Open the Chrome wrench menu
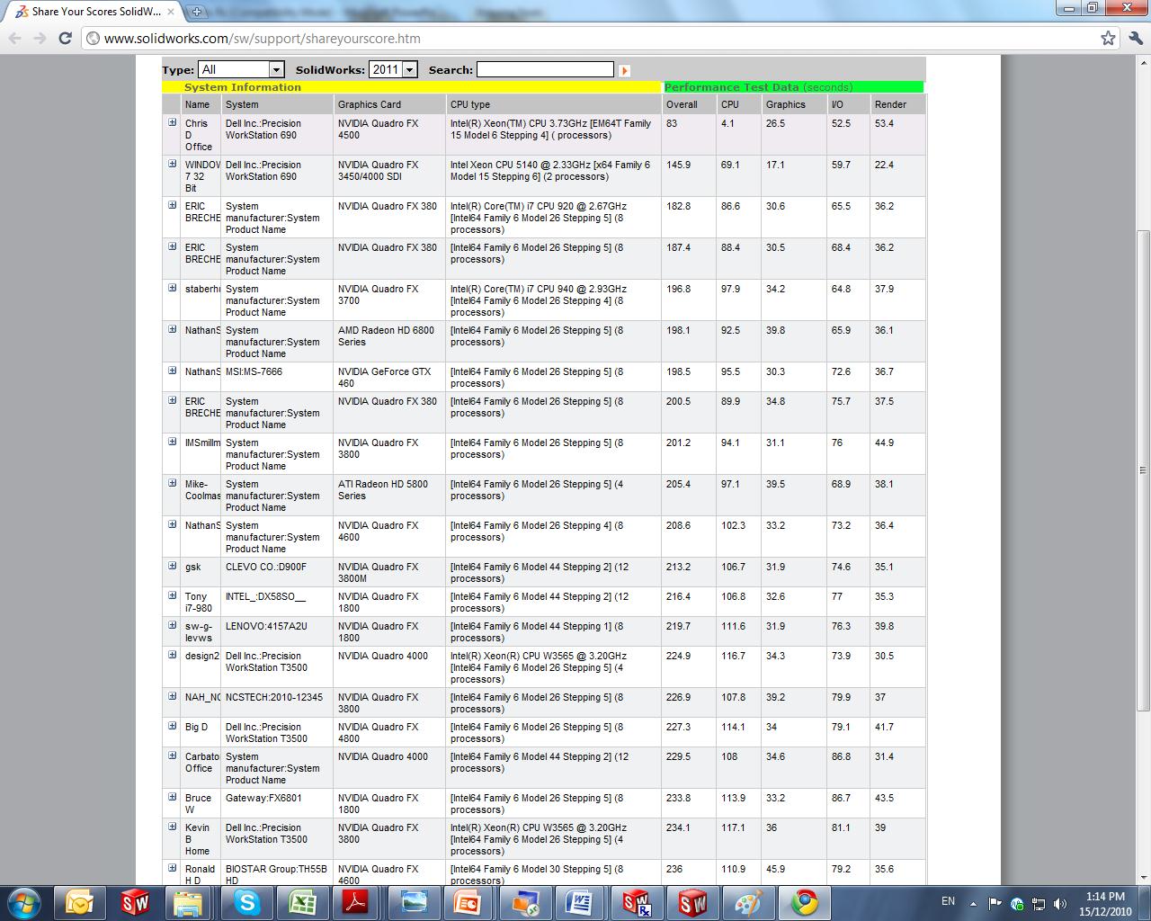Viewport: 1151px width, 921px height. click(1136, 39)
